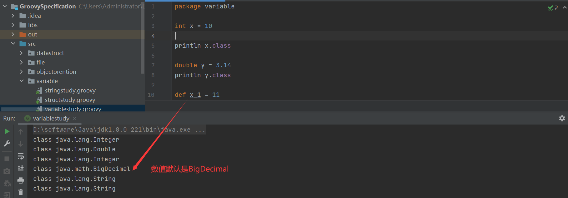Select the objectorention package
Viewport: 568px width, 198px height.
pyautogui.click(x=56, y=72)
